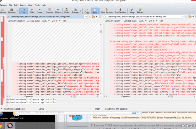Expand the Format dropdown arrow

click(x=81, y=11)
